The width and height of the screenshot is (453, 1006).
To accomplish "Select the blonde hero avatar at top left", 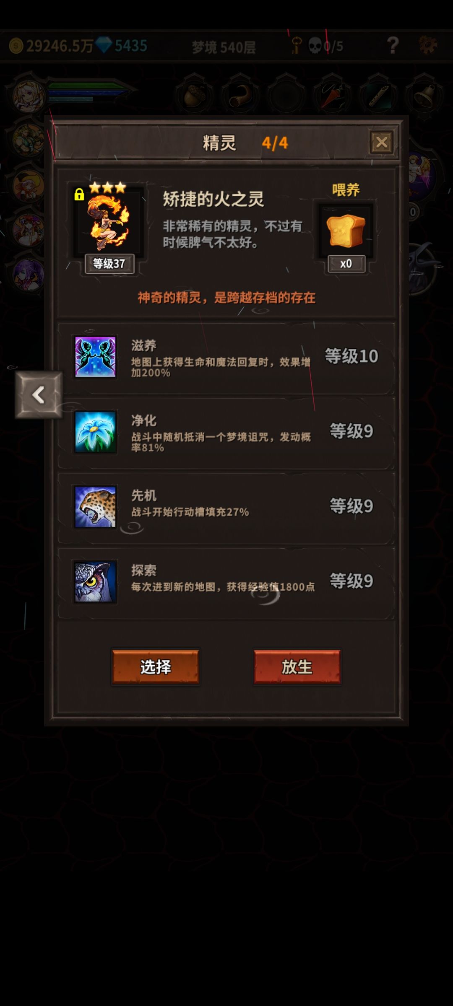I will point(29,97).
